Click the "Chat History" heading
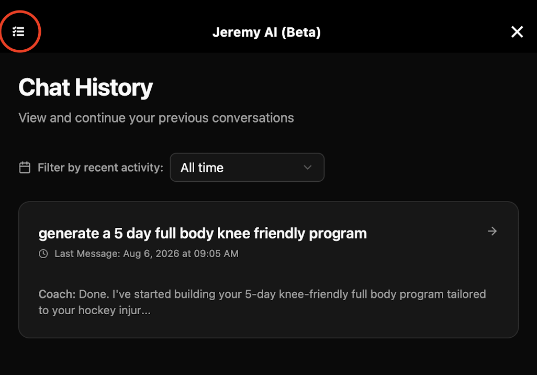 (86, 87)
